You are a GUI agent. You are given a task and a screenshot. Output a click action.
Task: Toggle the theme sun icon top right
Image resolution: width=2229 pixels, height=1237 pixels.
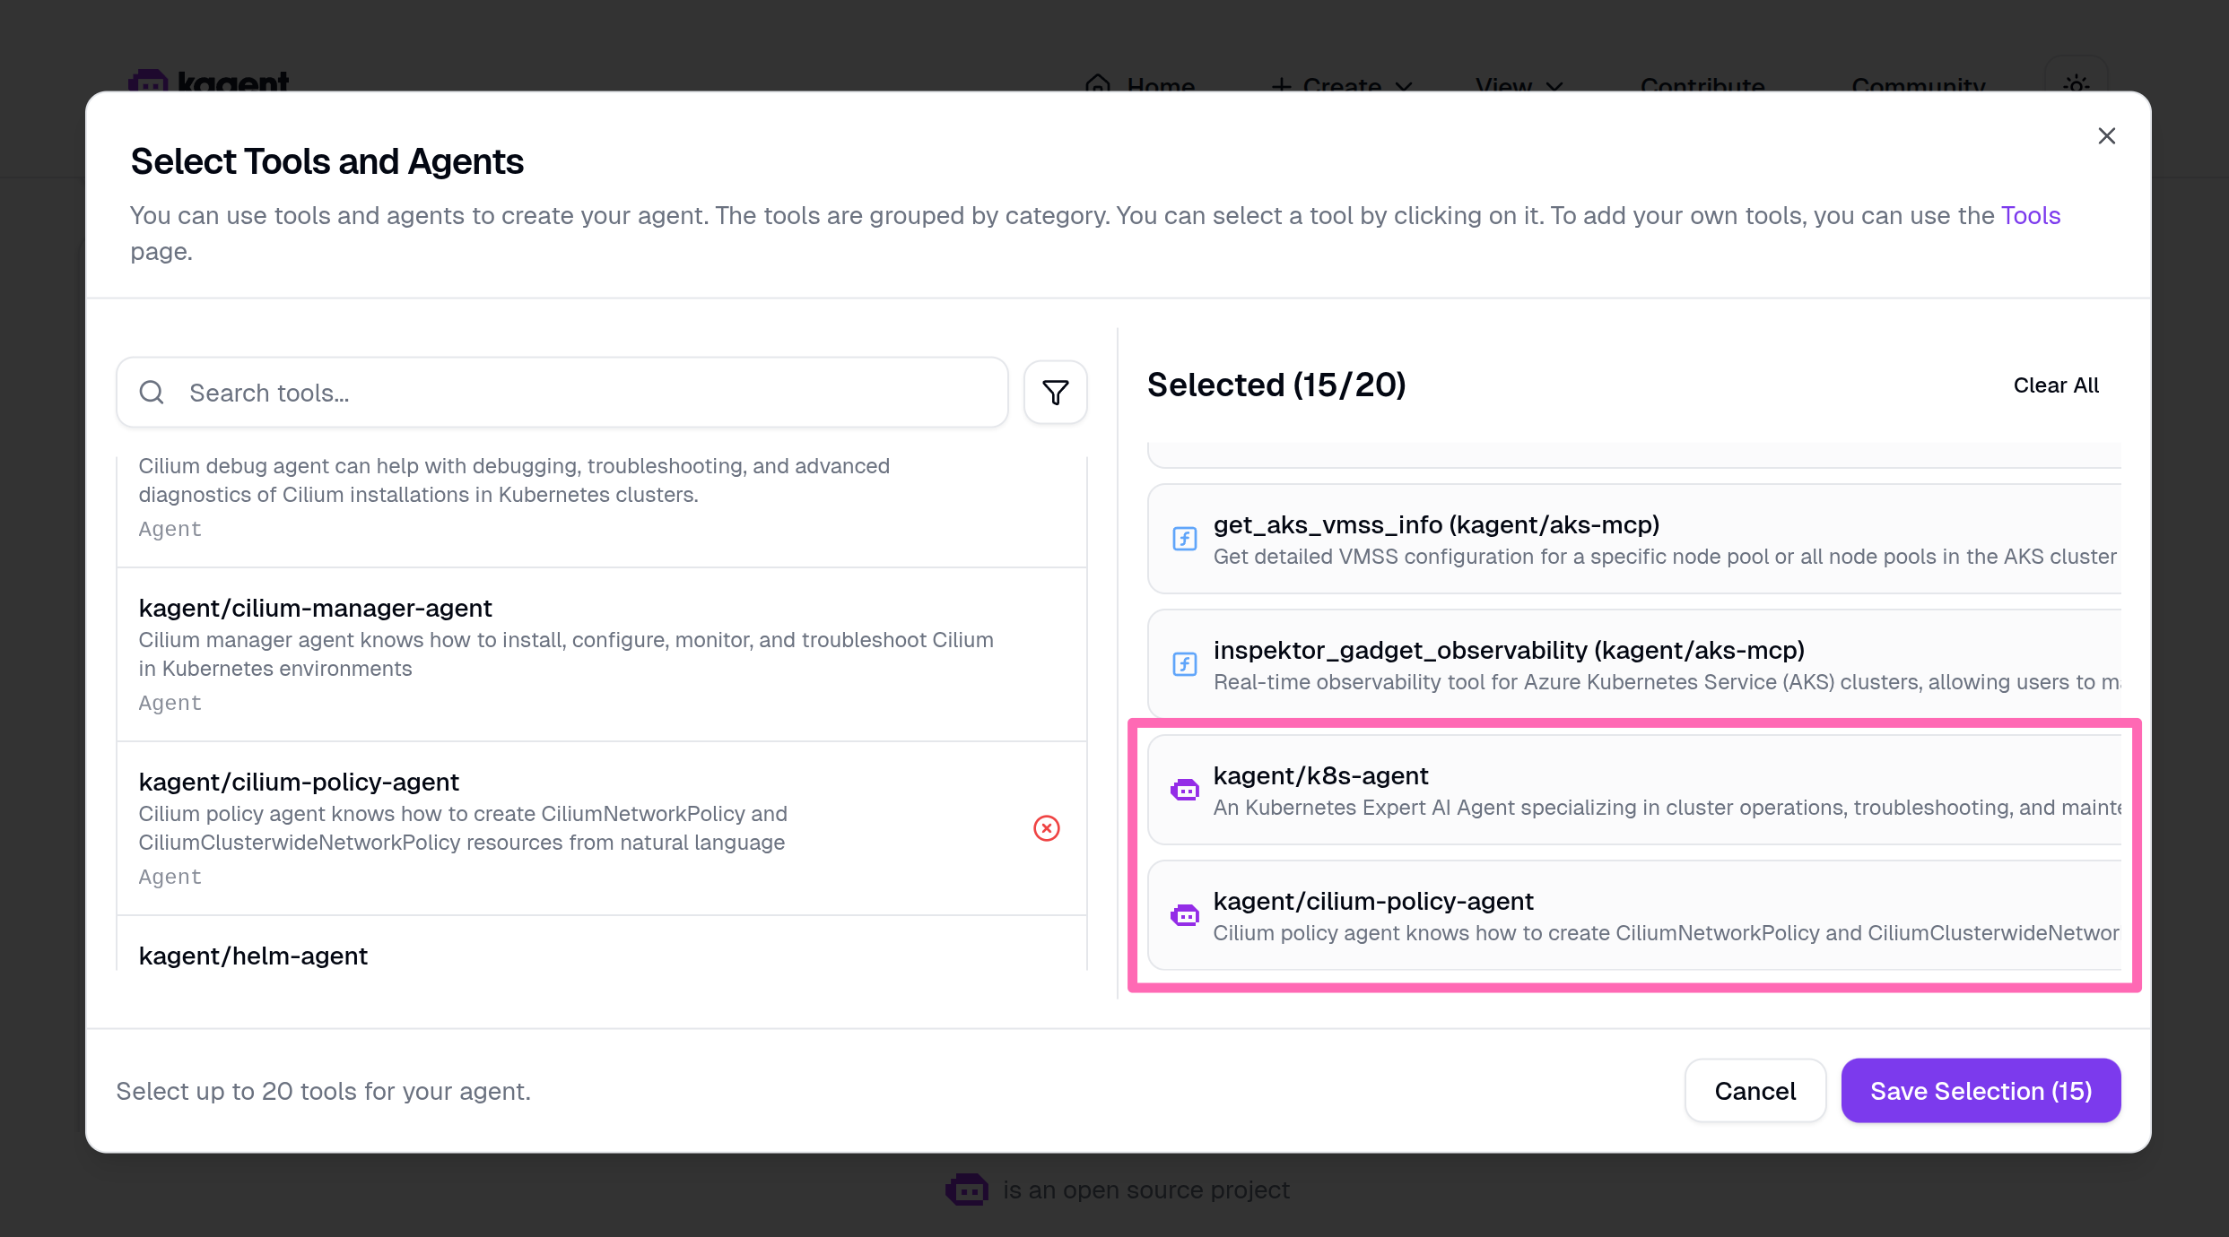click(2077, 85)
